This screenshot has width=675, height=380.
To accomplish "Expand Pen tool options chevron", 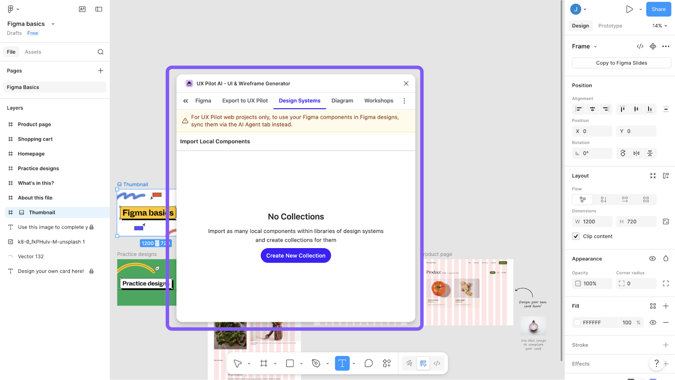I will [x=327, y=363].
